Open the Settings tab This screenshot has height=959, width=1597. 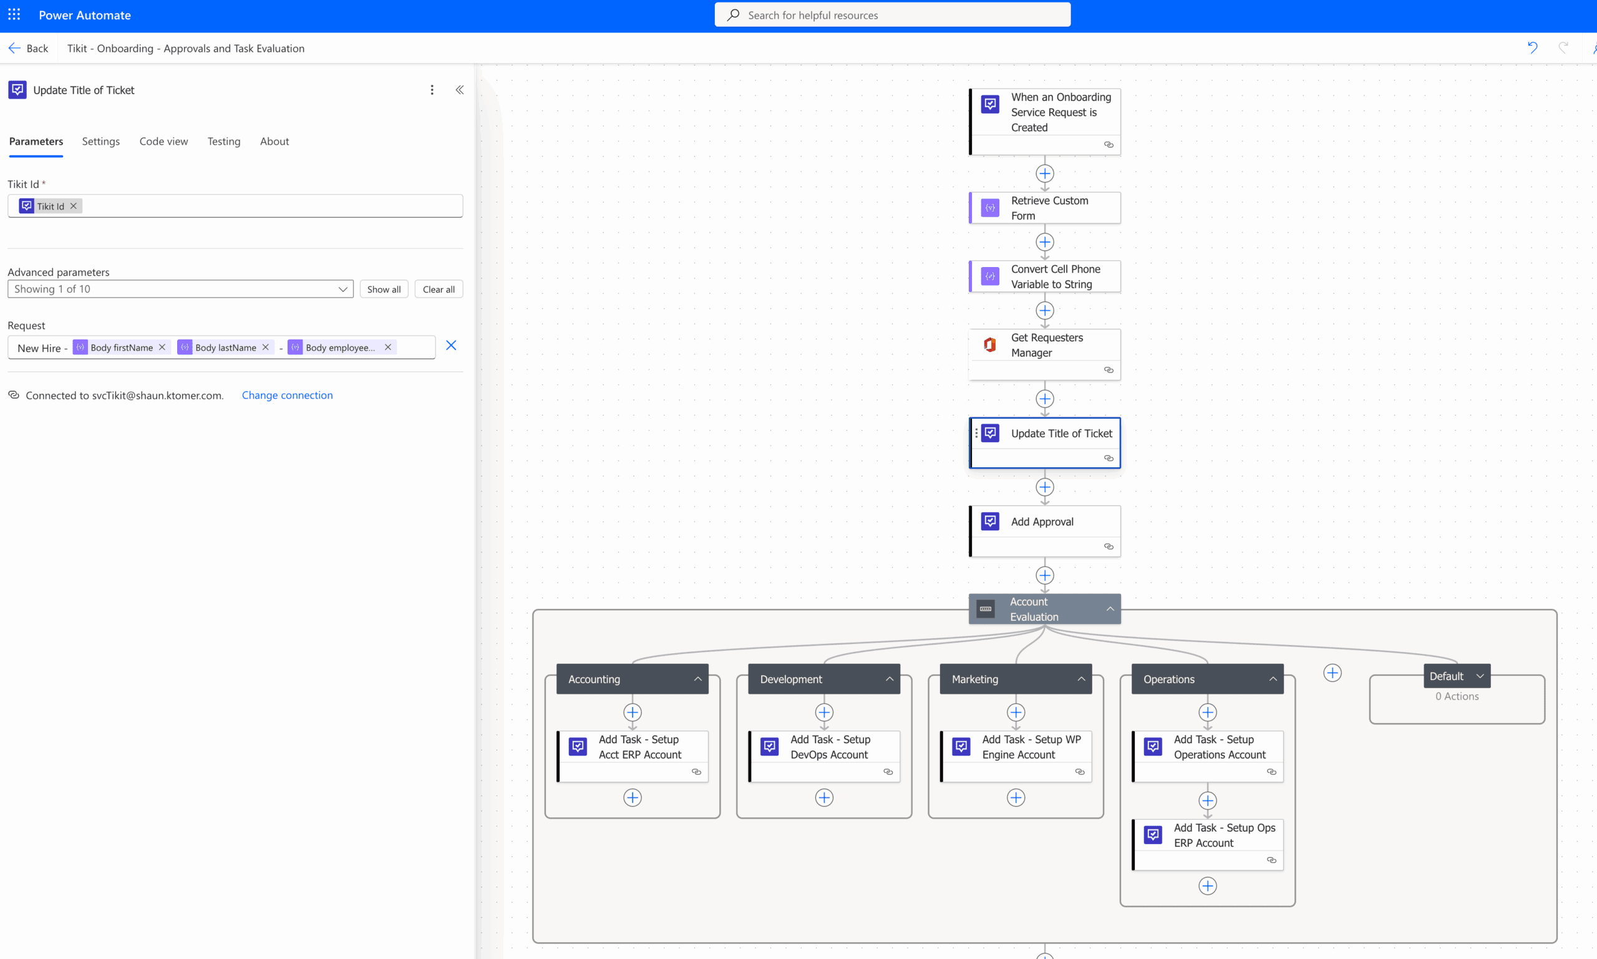(100, 141)
